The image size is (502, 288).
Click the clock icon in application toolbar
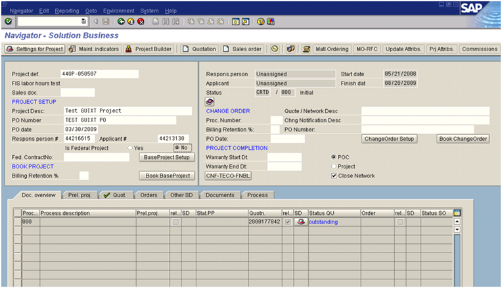tap(274, 49)
